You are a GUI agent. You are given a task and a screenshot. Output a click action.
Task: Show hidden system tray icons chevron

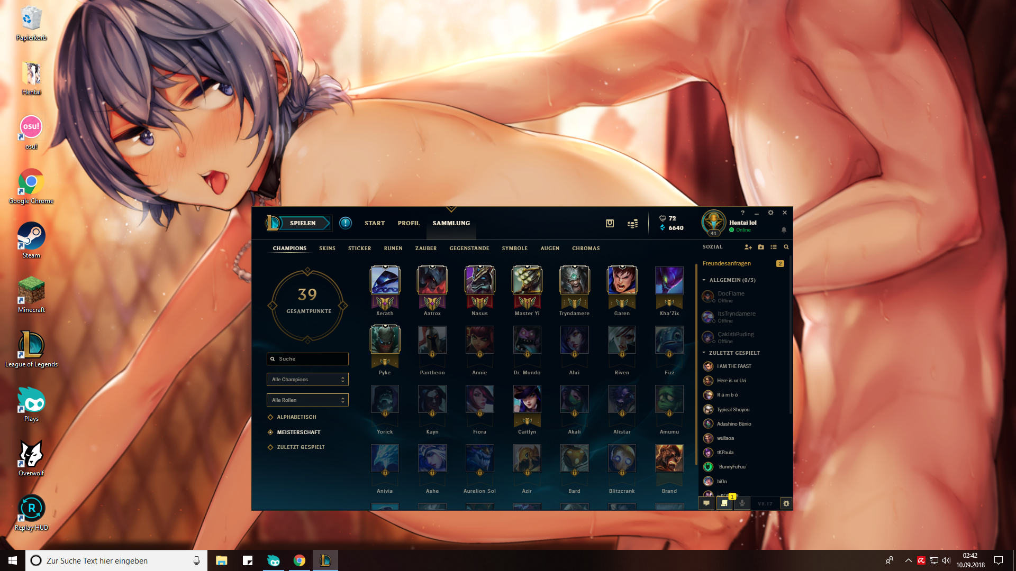tap(908, 560)
